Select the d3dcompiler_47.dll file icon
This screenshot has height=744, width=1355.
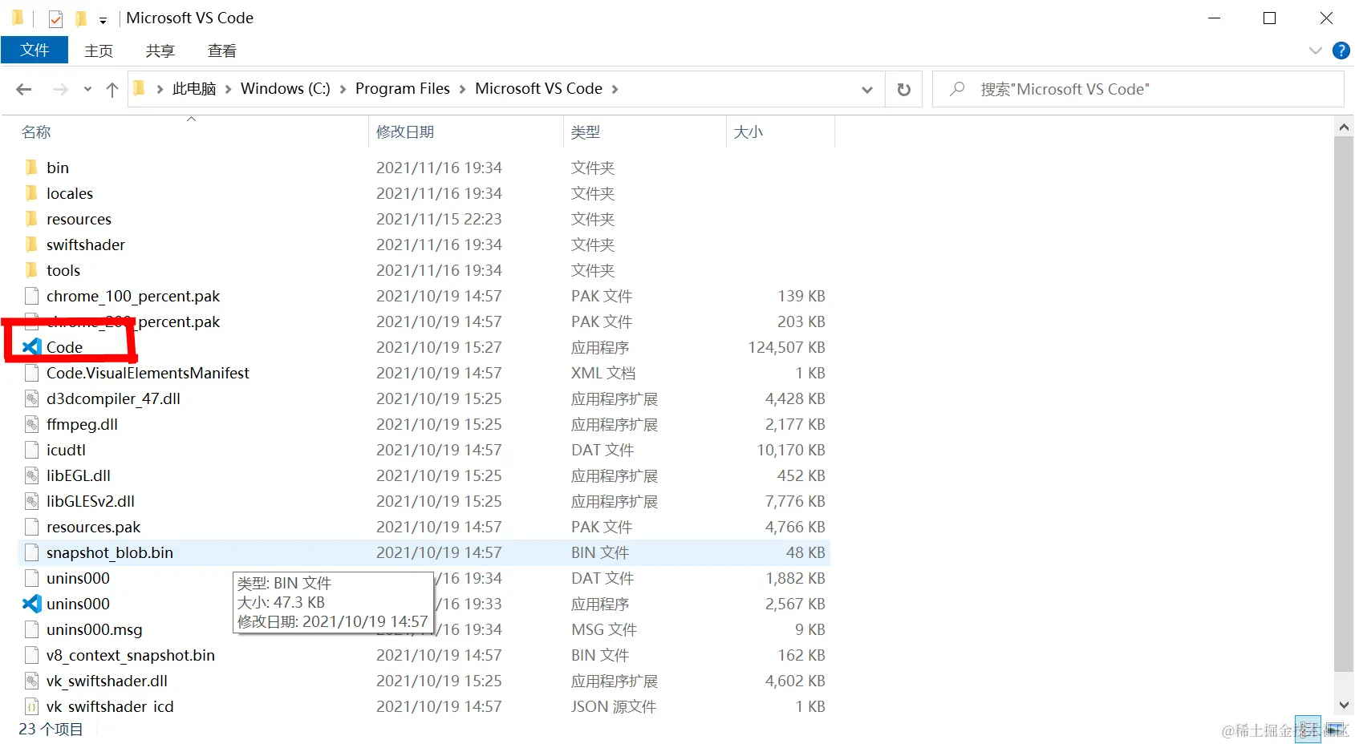pyautogui.click(x=31, y=398)
